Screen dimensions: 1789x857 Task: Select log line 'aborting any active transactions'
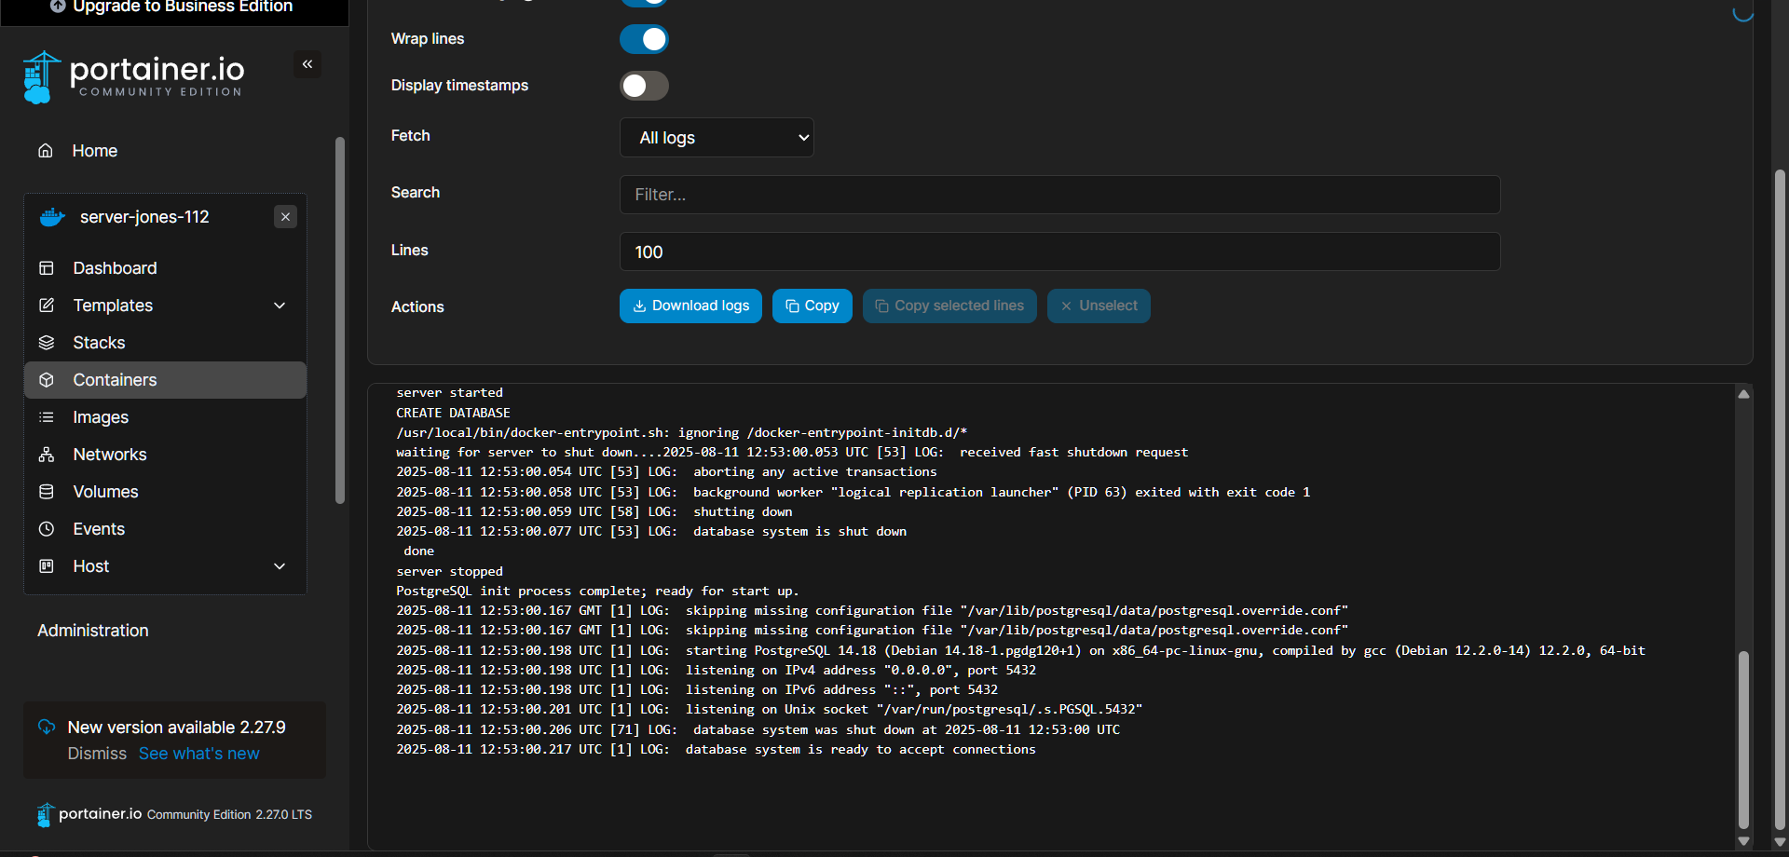666,471
